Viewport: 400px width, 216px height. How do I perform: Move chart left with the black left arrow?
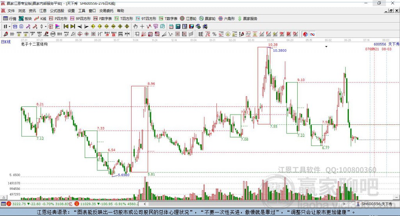pyautogui.click(x=80, y=27)
